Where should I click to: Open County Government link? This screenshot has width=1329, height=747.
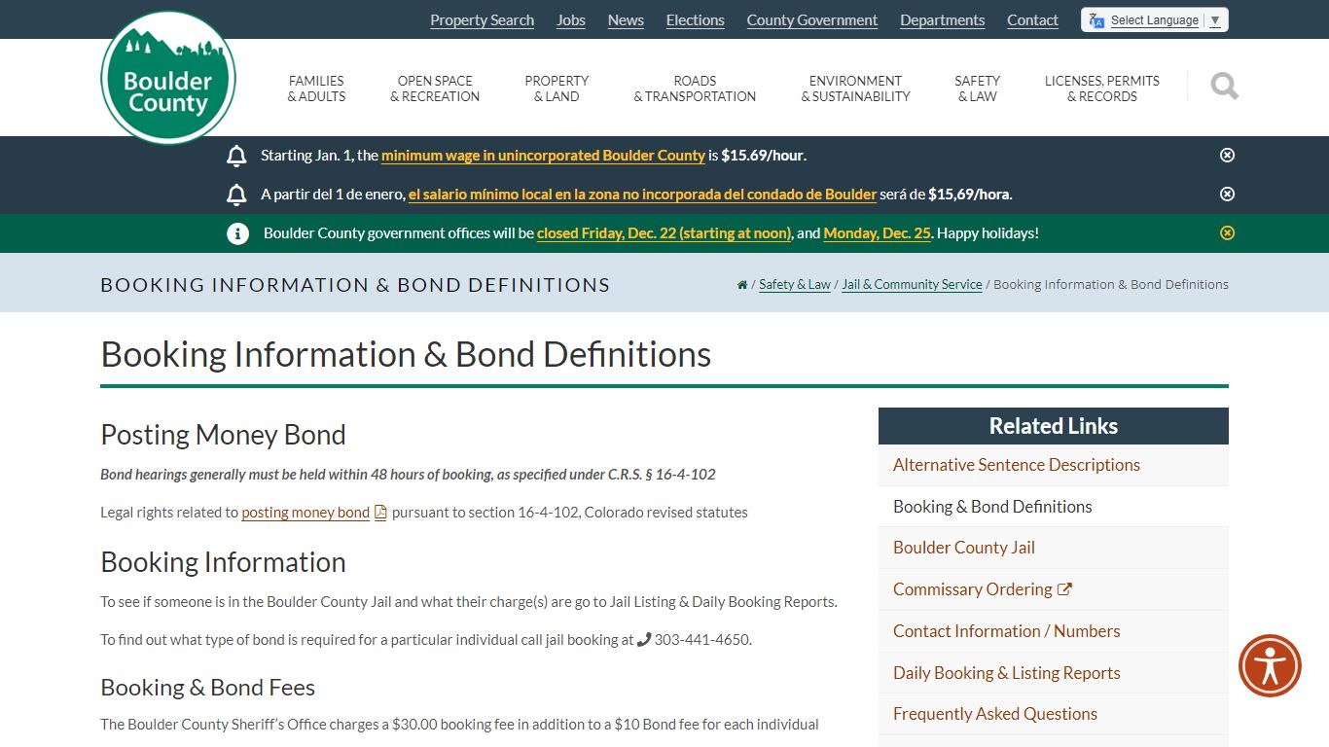(812, 20)
